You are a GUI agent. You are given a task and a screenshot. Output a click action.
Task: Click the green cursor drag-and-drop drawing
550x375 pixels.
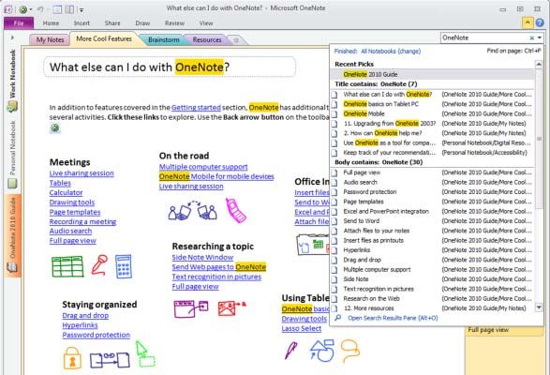145,354
